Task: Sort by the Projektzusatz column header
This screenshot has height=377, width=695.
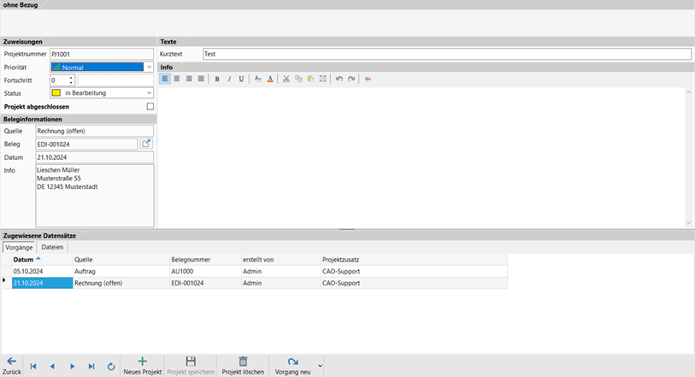Action: click(x=415, y=260)
